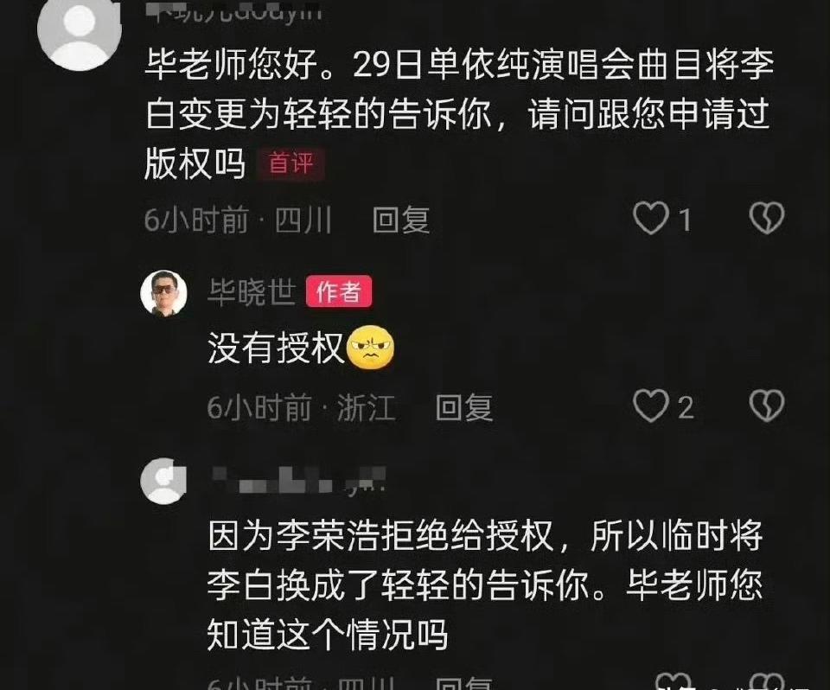Image resolution: width=830 pixels, height=690 pixels.
Task: Like the first comment about 单依纯演唱会
Action: (650, 218)
